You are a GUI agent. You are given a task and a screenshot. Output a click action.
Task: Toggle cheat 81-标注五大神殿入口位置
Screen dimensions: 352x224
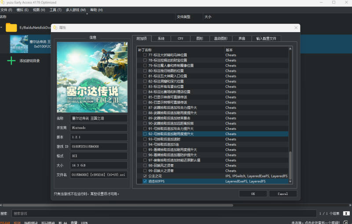point(145,76)
